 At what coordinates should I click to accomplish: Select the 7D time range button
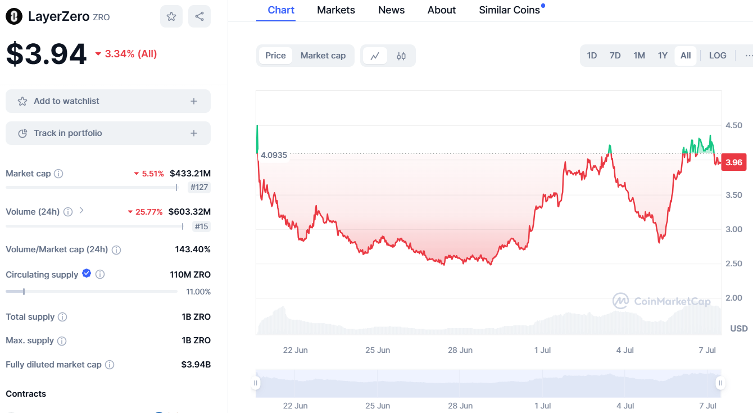[615, 56]
